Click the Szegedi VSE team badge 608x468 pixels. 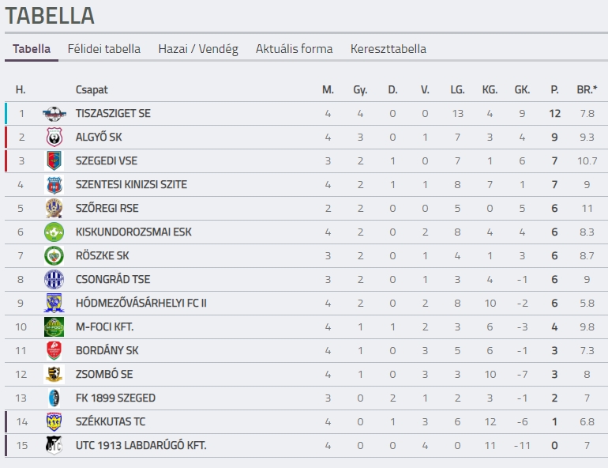point(54,161)
